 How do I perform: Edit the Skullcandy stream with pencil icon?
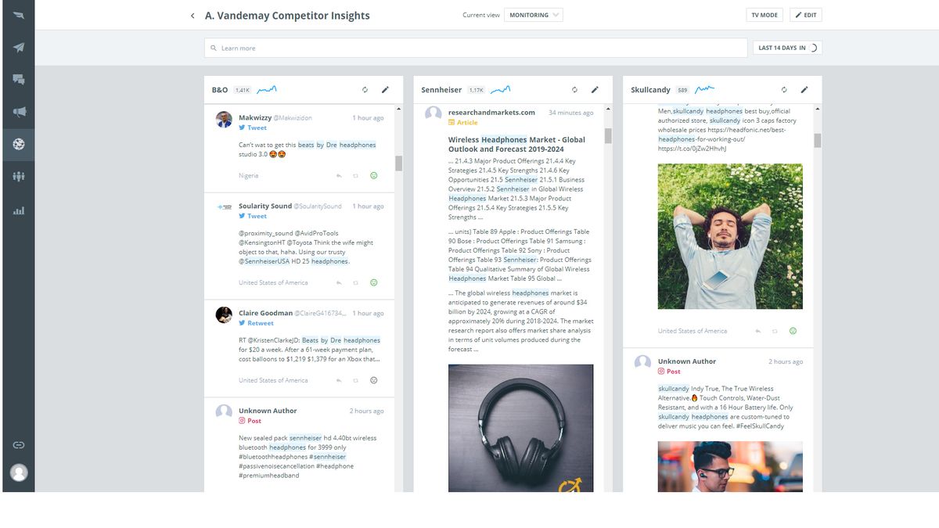(804, 90)
